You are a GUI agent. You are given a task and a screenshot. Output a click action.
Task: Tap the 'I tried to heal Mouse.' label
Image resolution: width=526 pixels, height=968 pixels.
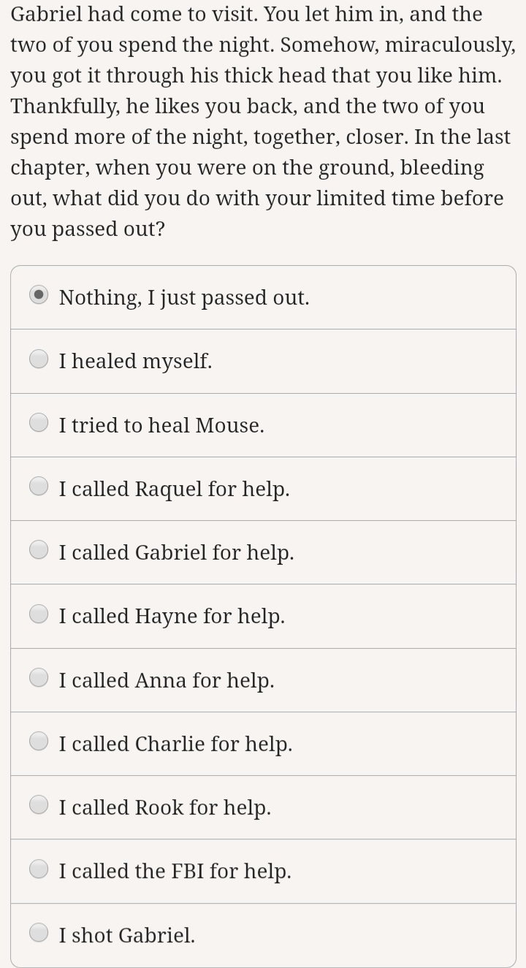pos(161,425)
